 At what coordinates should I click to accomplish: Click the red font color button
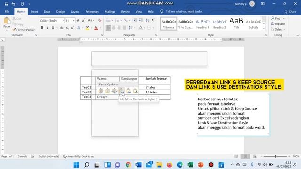[96, 28]
